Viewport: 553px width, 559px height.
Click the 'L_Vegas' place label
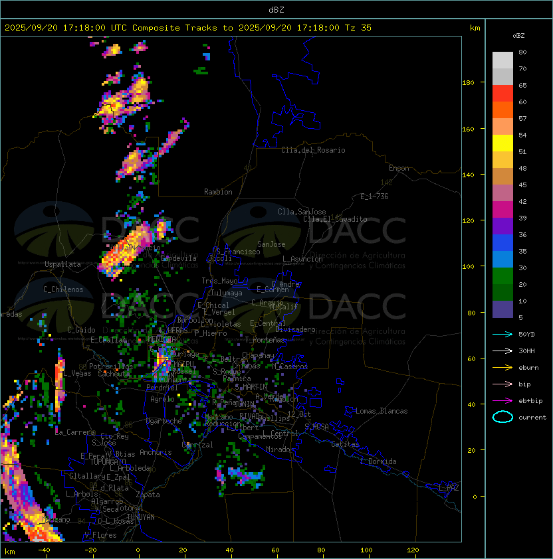click(78, 373)
